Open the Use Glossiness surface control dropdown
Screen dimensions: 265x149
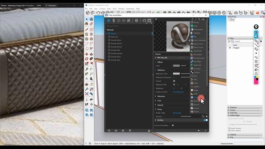click(x=178, y=92)
